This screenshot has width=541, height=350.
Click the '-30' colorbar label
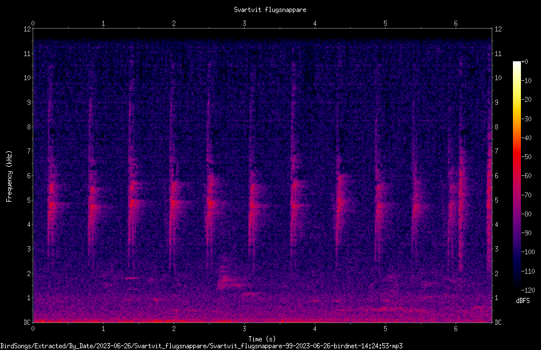[x=526, y=119]
